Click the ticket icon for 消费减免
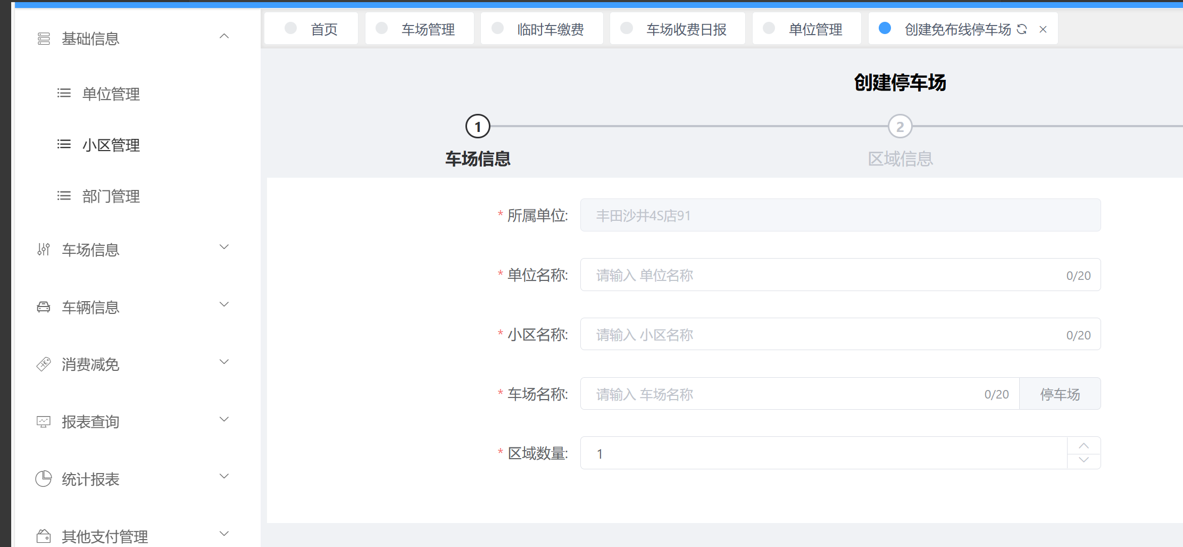 point(44,364)
